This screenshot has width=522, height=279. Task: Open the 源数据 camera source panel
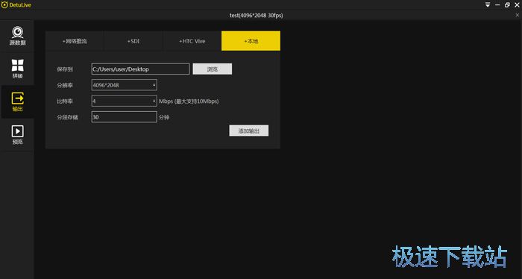tap(17, 36)
